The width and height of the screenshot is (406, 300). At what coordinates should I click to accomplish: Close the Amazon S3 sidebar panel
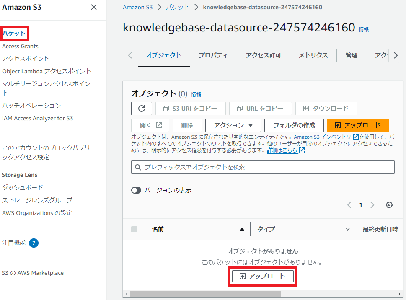(94, 7)
